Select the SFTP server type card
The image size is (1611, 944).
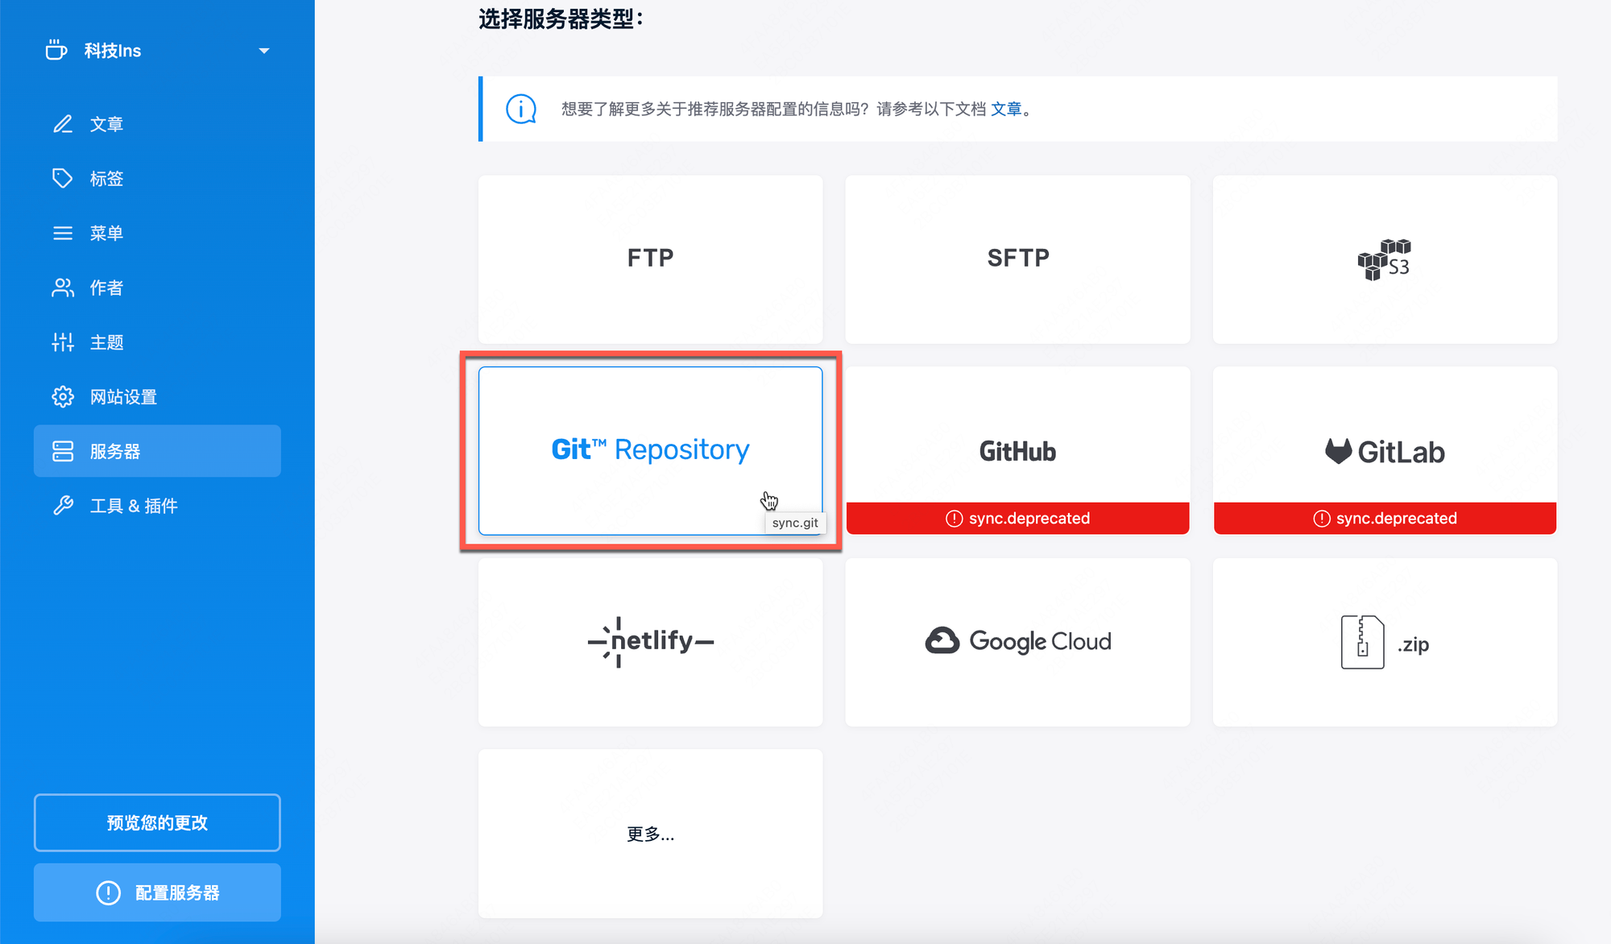(x=1017, y=259)
